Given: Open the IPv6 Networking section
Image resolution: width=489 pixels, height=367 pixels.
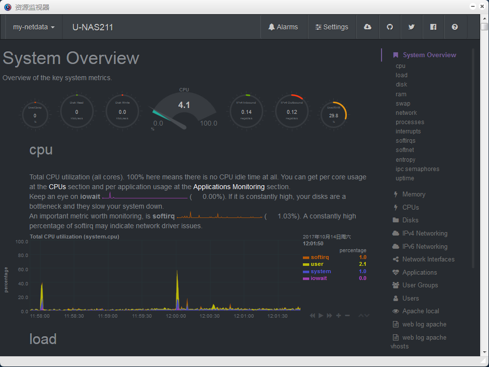Looking at the screenshot, I should click(420, 246).
